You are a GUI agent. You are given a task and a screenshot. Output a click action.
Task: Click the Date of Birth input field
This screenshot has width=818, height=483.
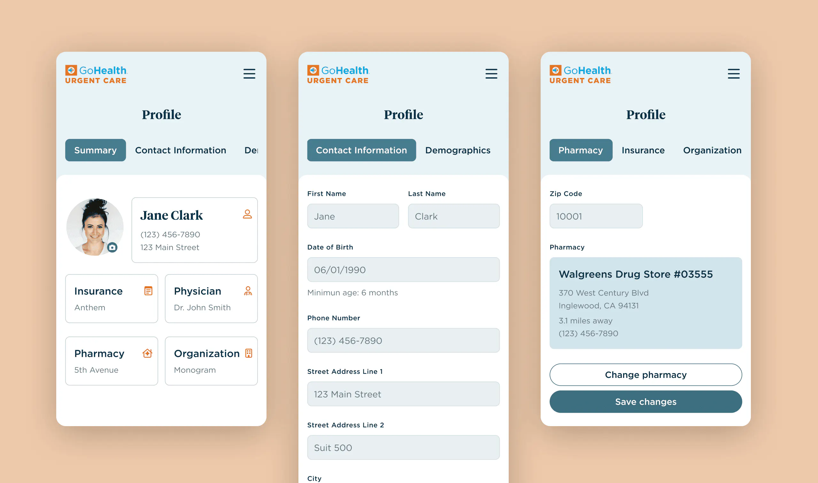pos(403,270)
